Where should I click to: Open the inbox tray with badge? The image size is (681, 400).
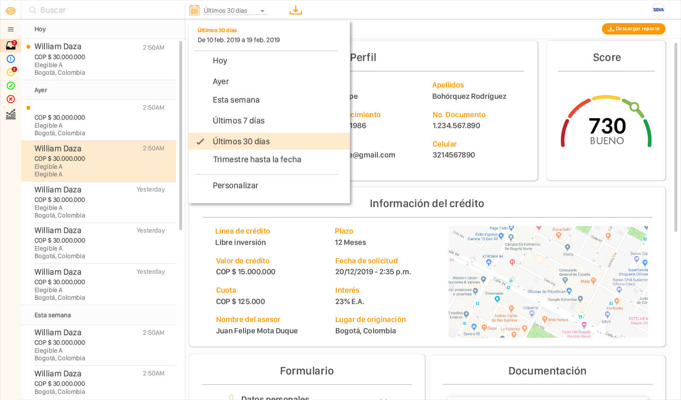click(x=10, y=46)
